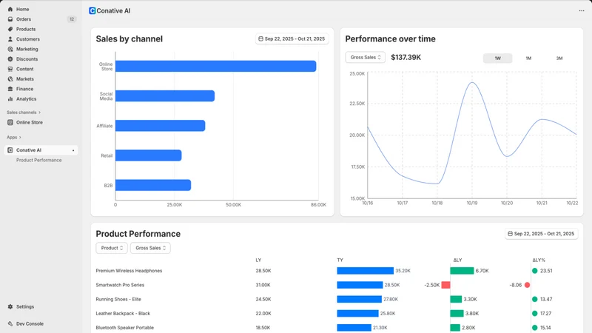Click the TY column header
Viewport: 592px width, 333px height.
click(x=340, y=260)
